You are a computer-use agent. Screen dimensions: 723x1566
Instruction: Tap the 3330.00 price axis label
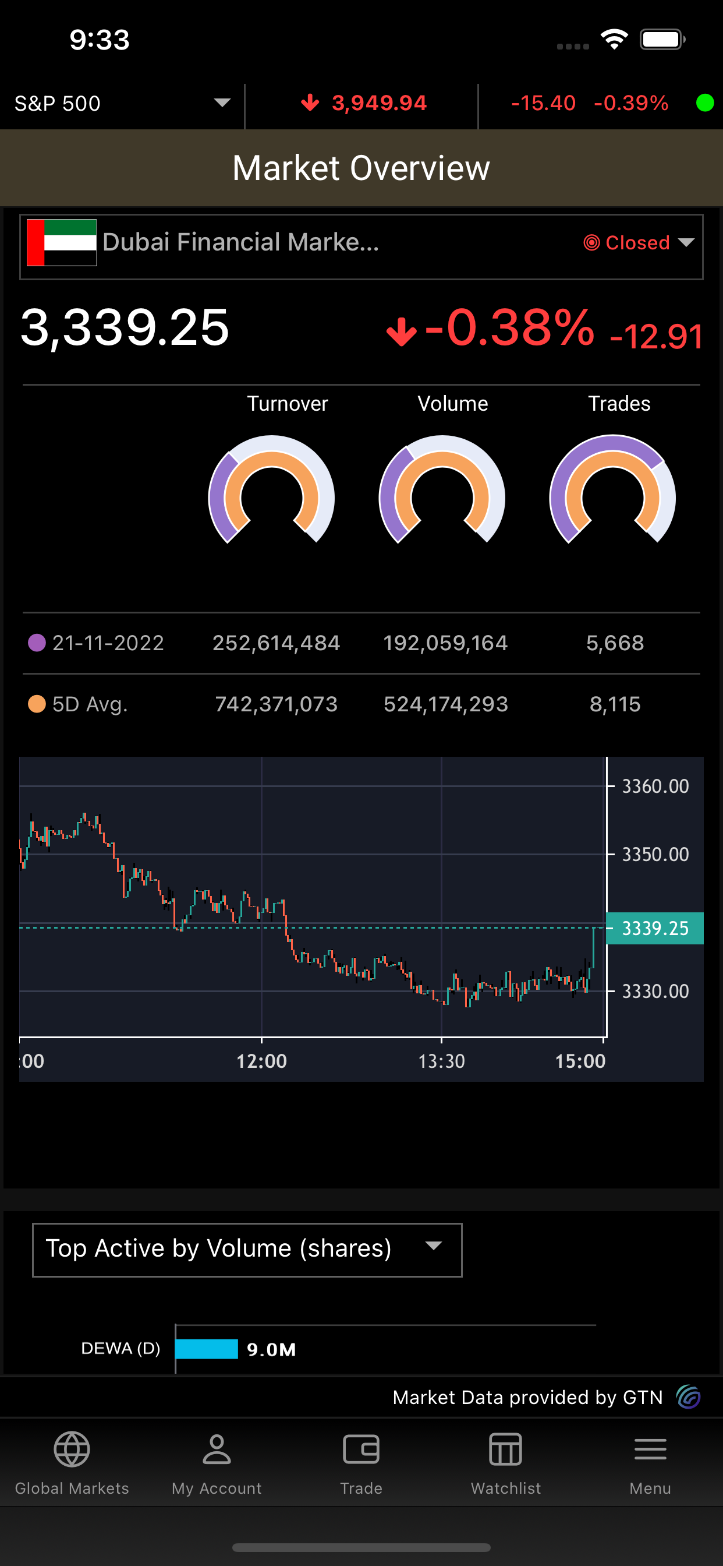pos(655,991)
